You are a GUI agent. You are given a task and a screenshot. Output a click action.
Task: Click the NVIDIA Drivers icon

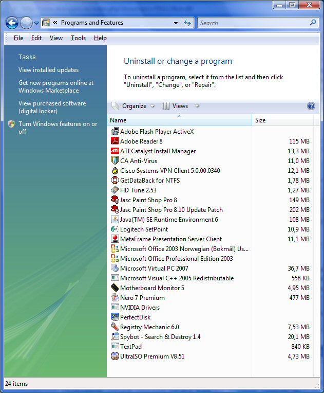point(115,307)
